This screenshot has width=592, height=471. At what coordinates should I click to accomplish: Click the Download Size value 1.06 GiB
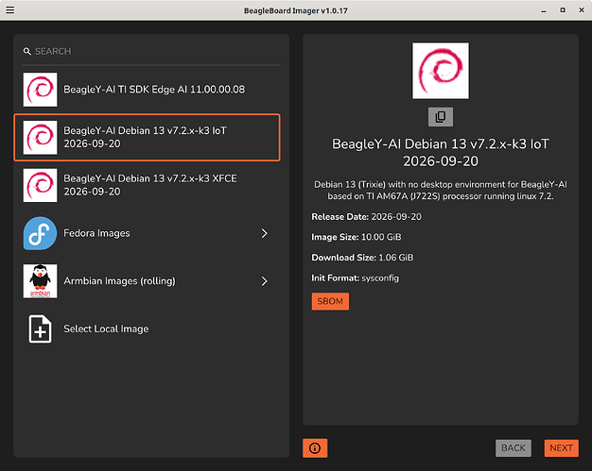click(x=395, y=258)
